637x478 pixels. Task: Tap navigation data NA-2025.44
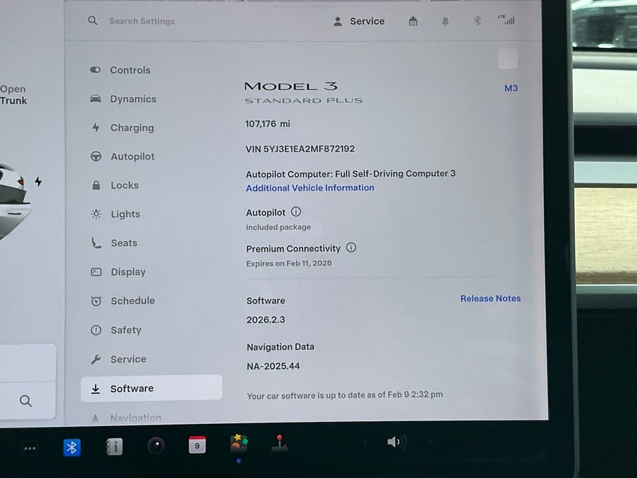pyautogui.click(x=274, y=366)
